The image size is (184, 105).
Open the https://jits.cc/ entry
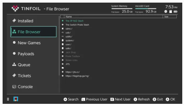tap(73, 72)
